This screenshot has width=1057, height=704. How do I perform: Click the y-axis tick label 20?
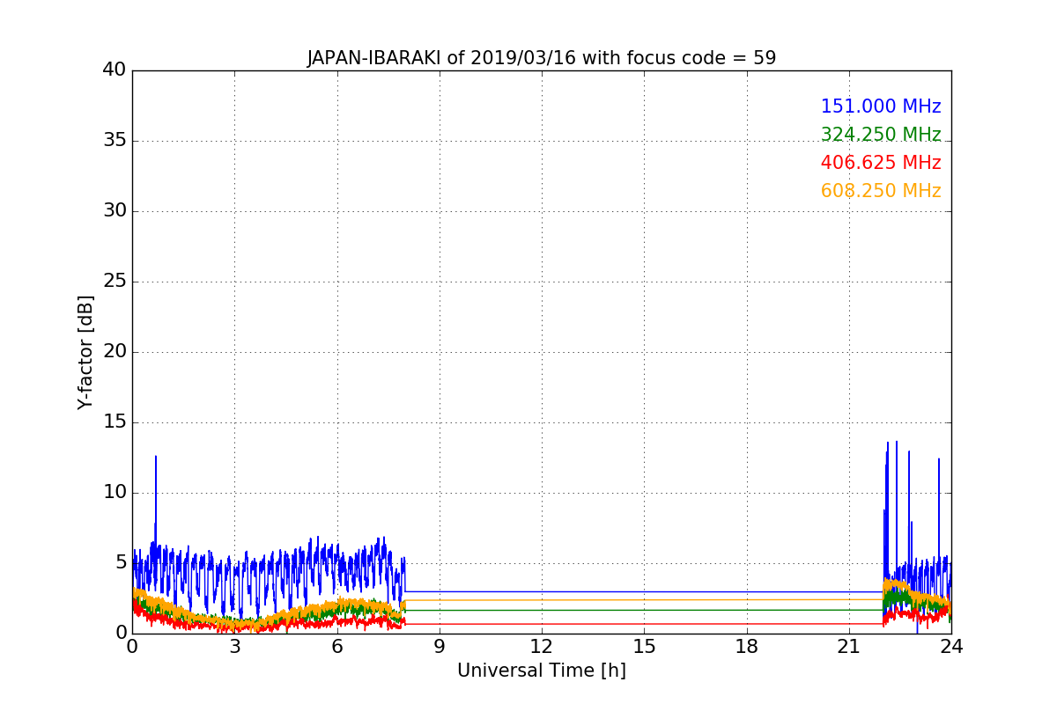(115, 351)
